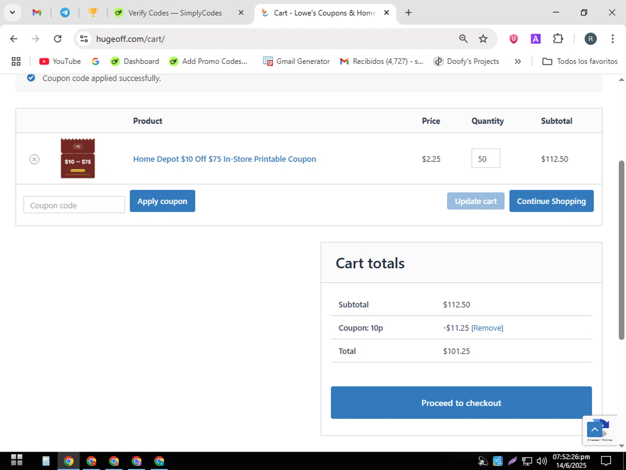Click the Total value $101.25
The width and height of the screenshot is (626, 470).
(457, 351)
